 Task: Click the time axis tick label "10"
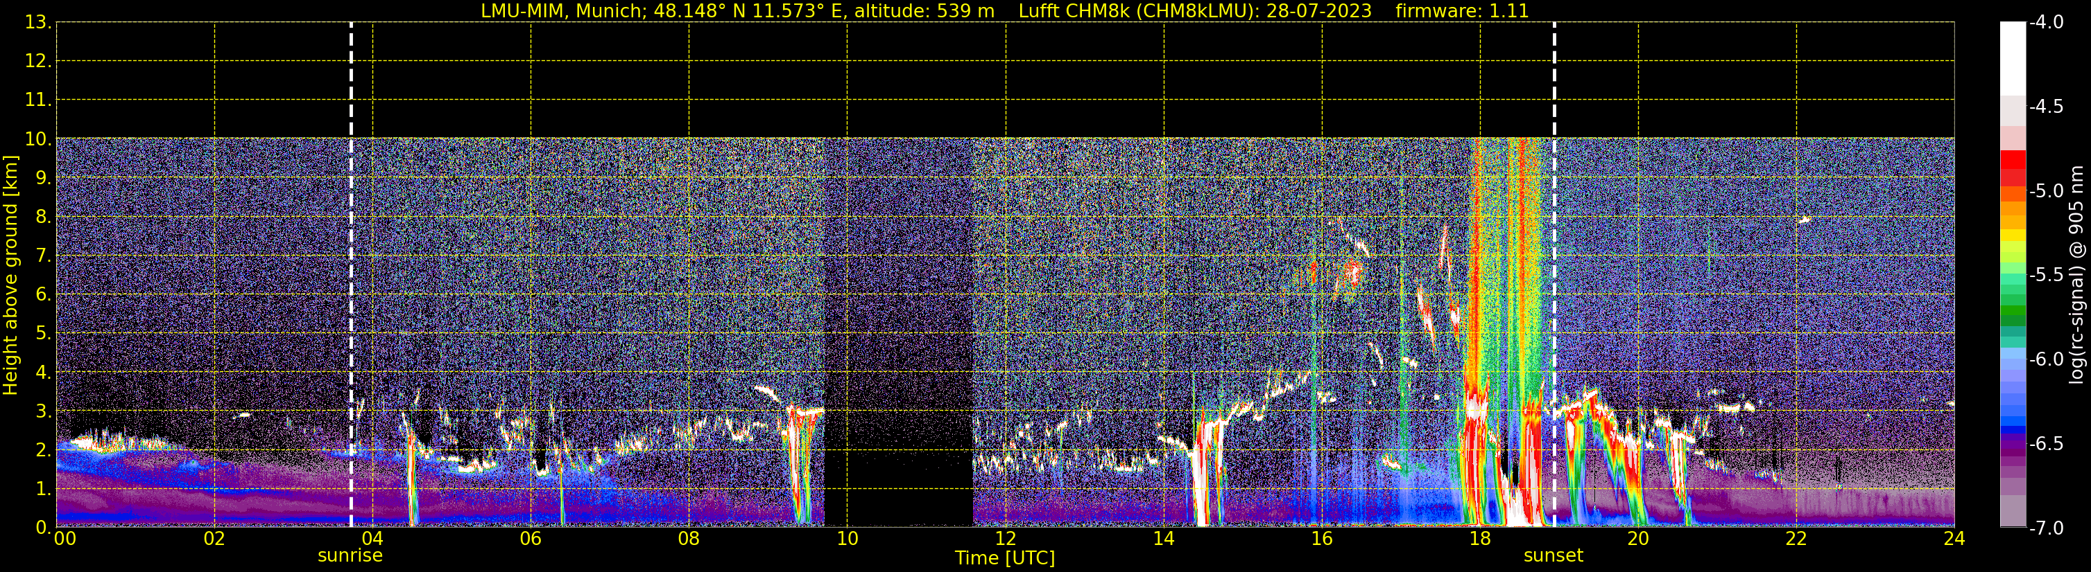(847, 539)
